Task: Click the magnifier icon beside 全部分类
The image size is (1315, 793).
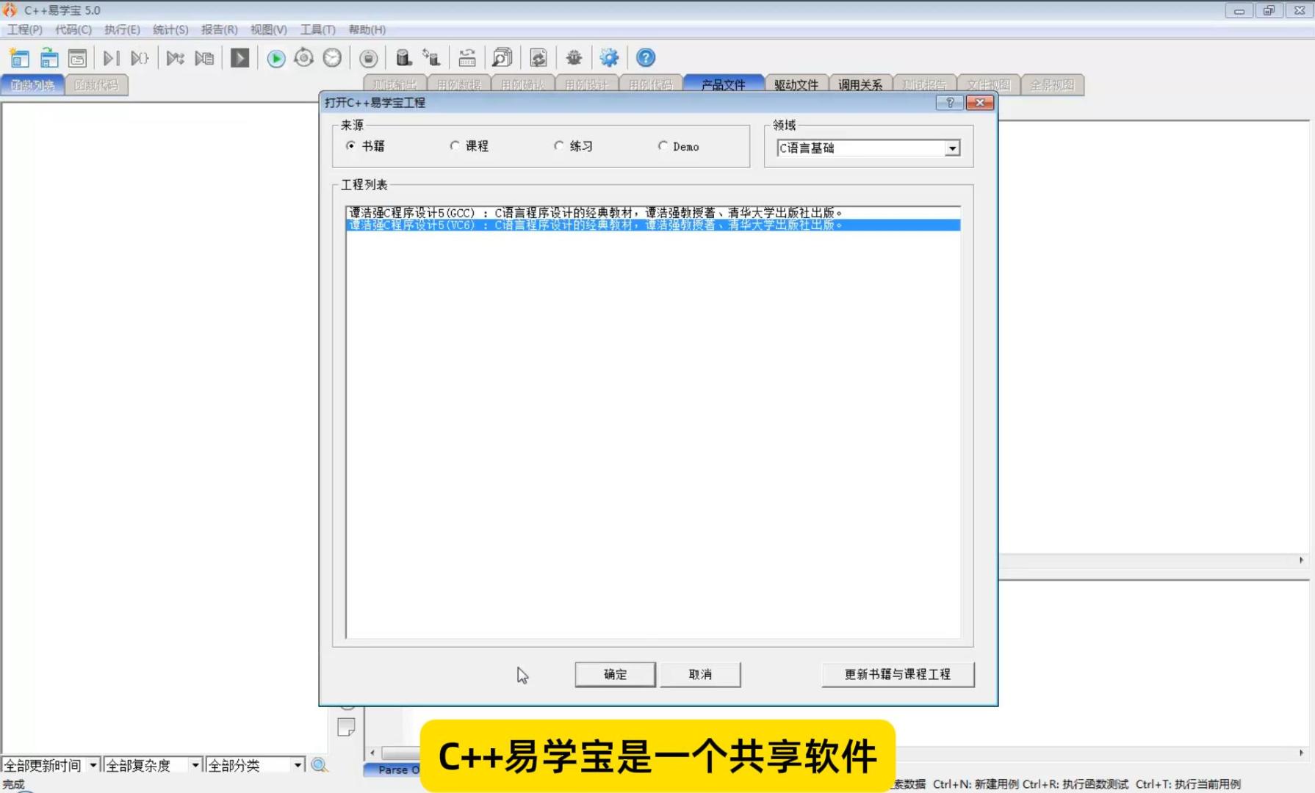Action: click(320, 765)
